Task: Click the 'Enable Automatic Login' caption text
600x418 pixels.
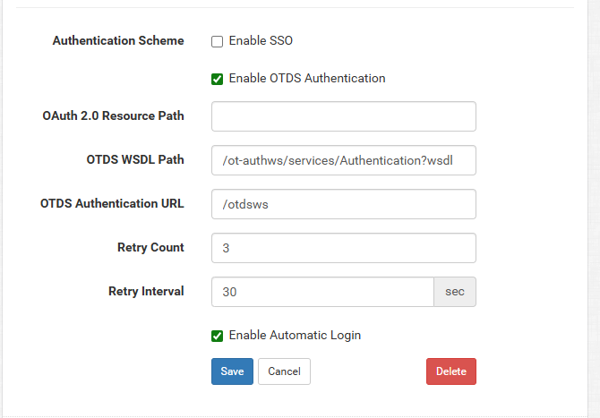Action: 295,336
